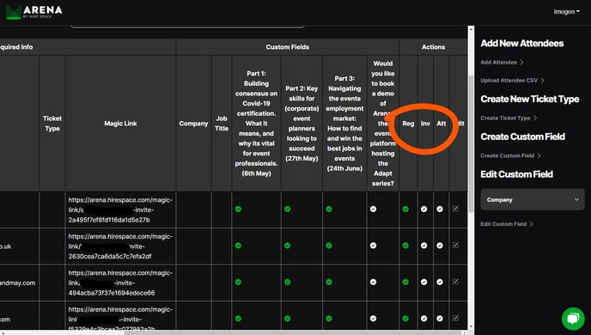Click the small Create Custom Field link
The width and height of the screenshot is (591, 335).
(x=510, y=155)
